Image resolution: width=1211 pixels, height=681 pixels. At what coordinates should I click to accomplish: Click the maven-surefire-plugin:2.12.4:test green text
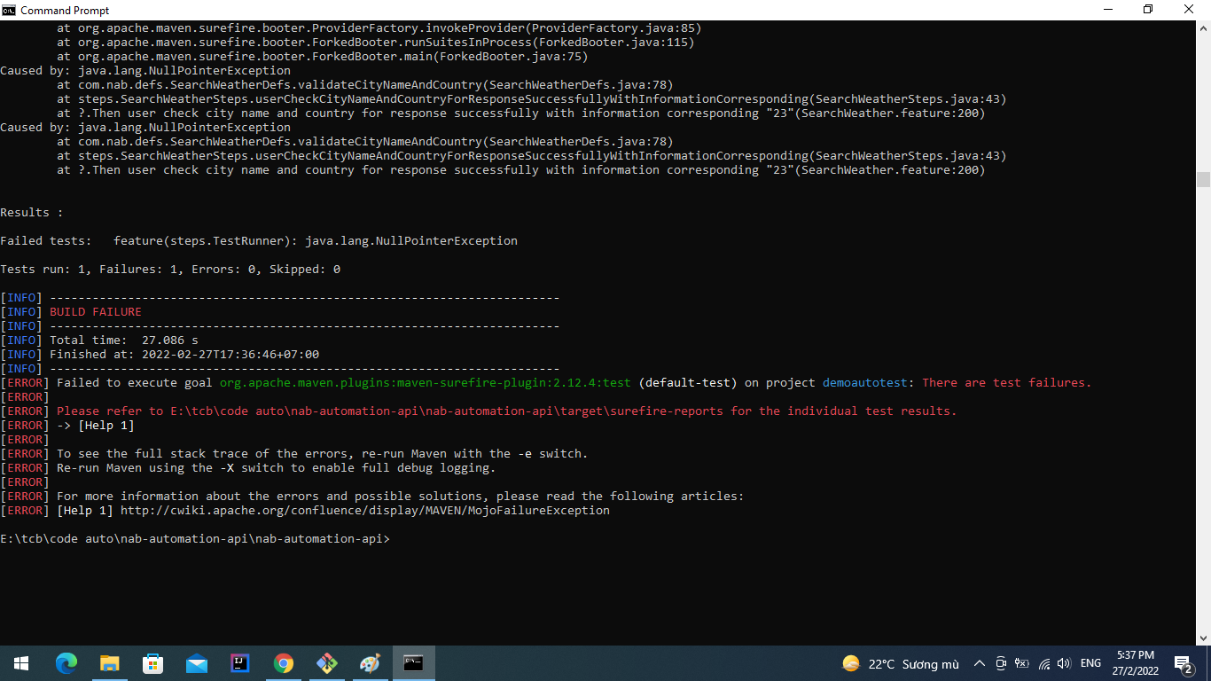[426, 383]
